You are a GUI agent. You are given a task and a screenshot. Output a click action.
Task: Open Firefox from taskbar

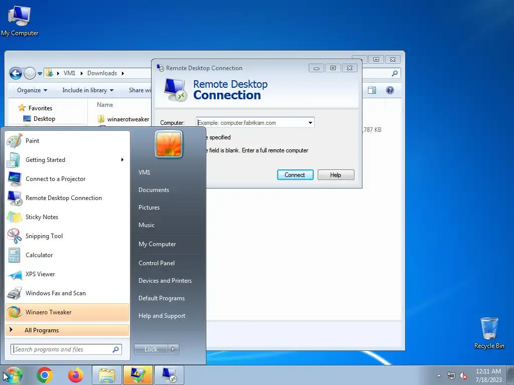[76, 375]
